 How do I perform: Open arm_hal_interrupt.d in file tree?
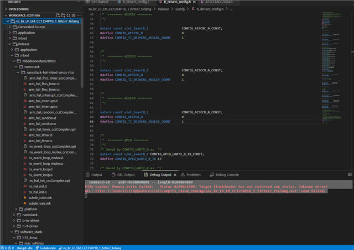(x=43, y=101)
